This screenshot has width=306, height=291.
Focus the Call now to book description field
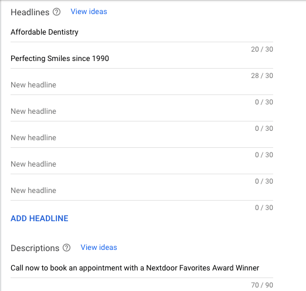tap(142, 268)
